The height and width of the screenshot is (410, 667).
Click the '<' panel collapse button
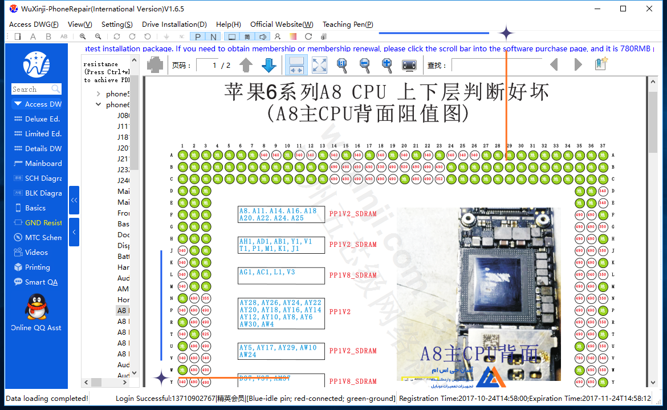(74, 232)
